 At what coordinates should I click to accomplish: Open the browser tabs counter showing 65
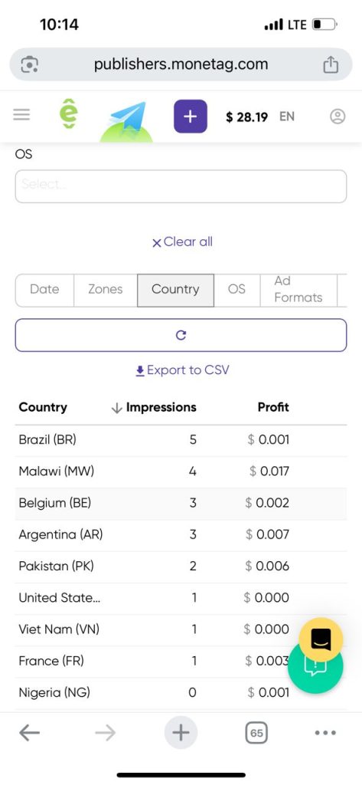[256, 733]
